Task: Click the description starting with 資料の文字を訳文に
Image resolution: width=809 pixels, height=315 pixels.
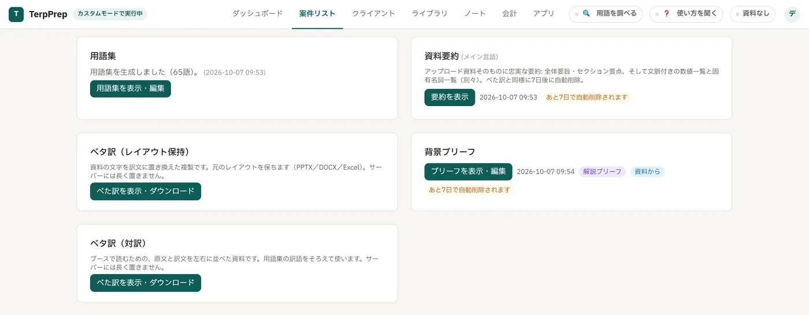Action: coord(236,171)
